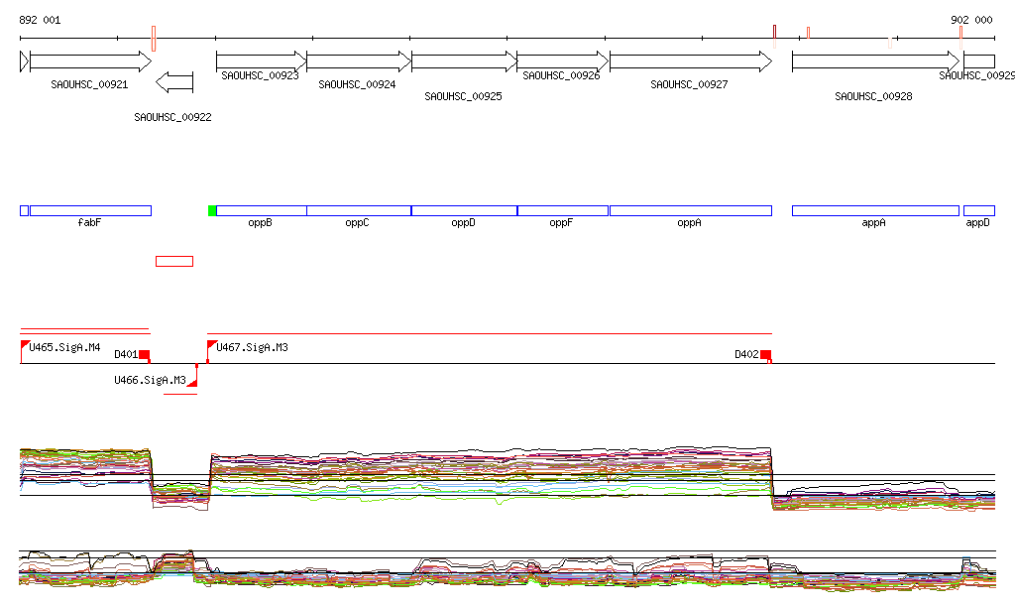Click the green square before oppB

click(x=211, y=210)
